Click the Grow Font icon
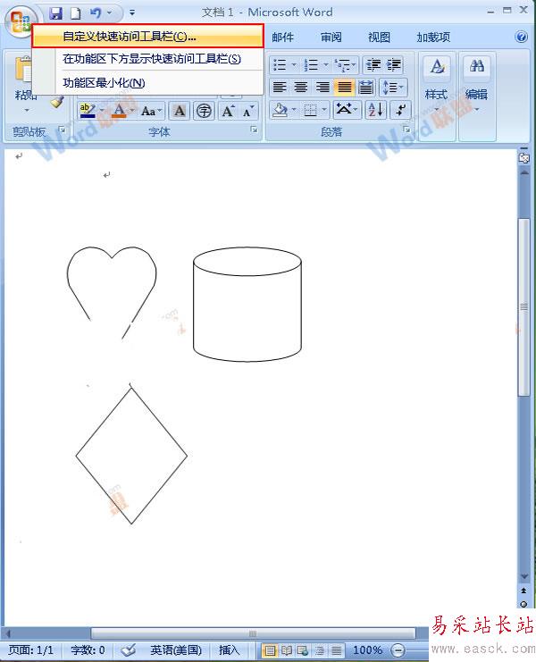The width and height of the screenshot is (536, 662). 228,111
